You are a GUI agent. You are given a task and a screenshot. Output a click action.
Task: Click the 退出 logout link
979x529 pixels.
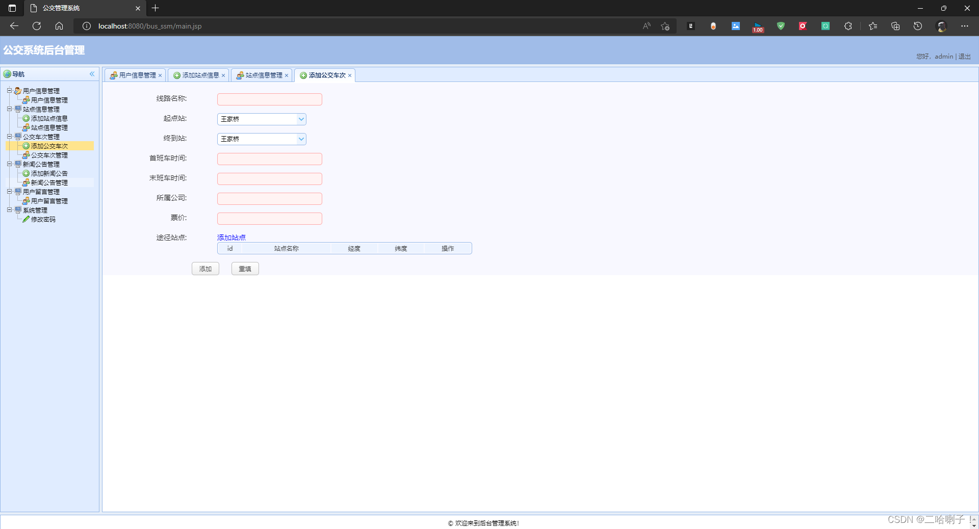pos(965,57)
